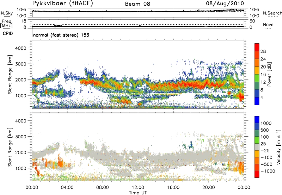
Task: Click the 04:00 time axis tick label
Action: (67, 188)
